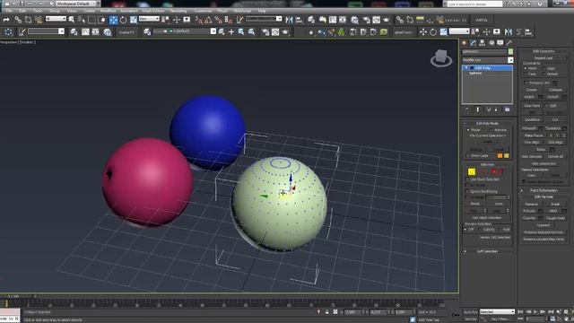Click the Play Animation button
The image size is (574, 323).
coord(535,311)
